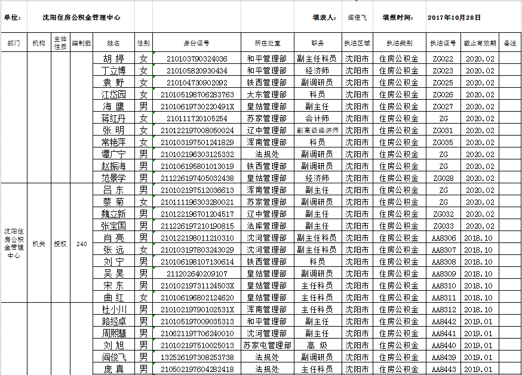The width and height of the screenshot is (522, 375).
Task: Click the 身份证号 column header
Action: [196, 43]
